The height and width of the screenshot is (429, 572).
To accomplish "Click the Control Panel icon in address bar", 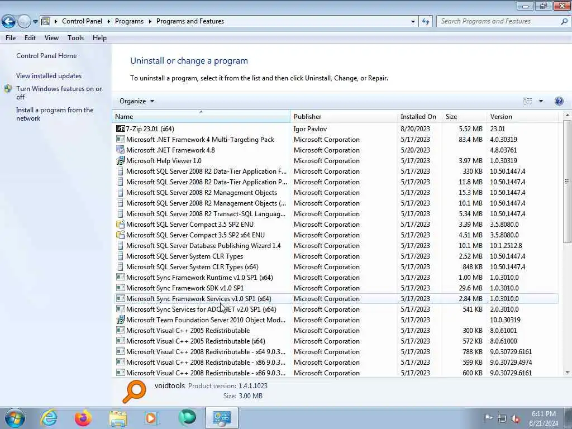I will (x=46, y=21).
